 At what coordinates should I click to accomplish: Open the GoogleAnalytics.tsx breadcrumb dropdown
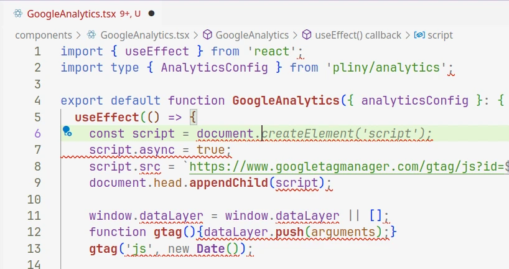[144, 35]
